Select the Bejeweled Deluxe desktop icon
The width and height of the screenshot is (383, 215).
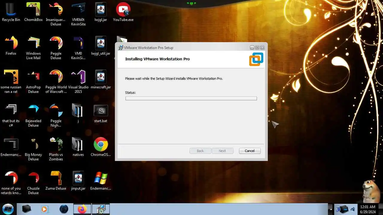point(33,115)
